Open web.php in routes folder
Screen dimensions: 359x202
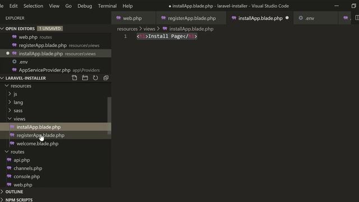(56, 185)
